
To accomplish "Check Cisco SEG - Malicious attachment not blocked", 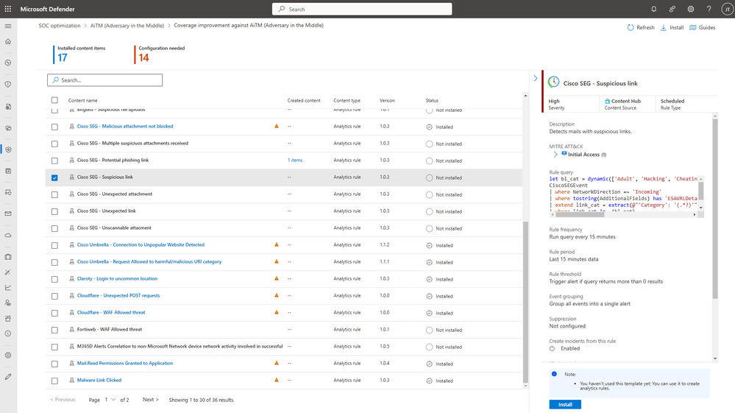I will (55, 127).
